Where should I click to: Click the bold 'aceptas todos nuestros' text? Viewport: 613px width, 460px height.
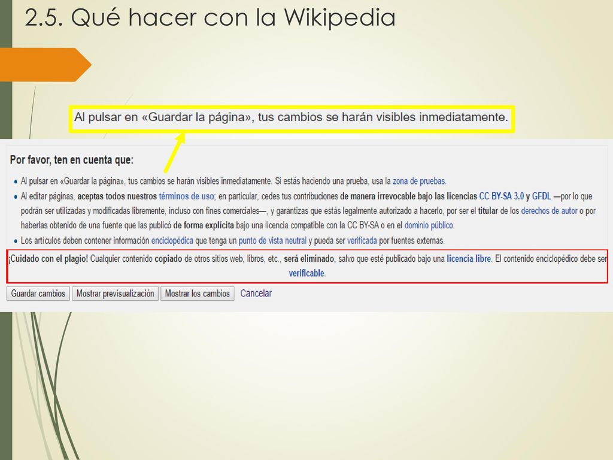point(117,196)
